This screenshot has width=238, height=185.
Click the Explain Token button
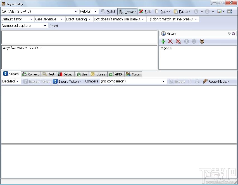(37, 81)
